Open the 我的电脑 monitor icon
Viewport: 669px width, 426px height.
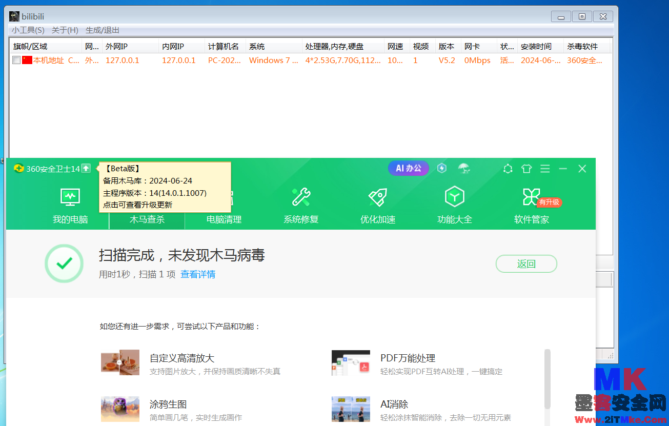pyautogui.click(x=70, y=197)
